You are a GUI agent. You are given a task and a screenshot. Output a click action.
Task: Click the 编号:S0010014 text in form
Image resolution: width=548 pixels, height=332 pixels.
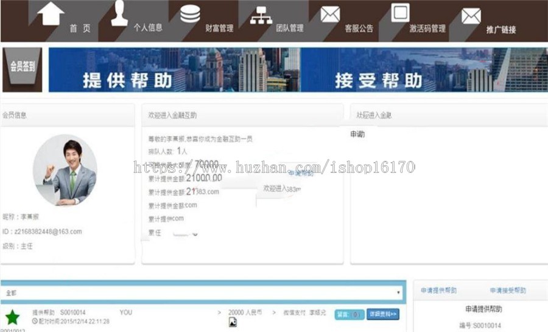tap(480, 325)
